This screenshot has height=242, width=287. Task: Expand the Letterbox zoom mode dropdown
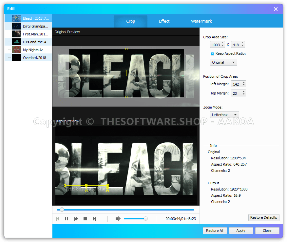[x=224, y=115]
